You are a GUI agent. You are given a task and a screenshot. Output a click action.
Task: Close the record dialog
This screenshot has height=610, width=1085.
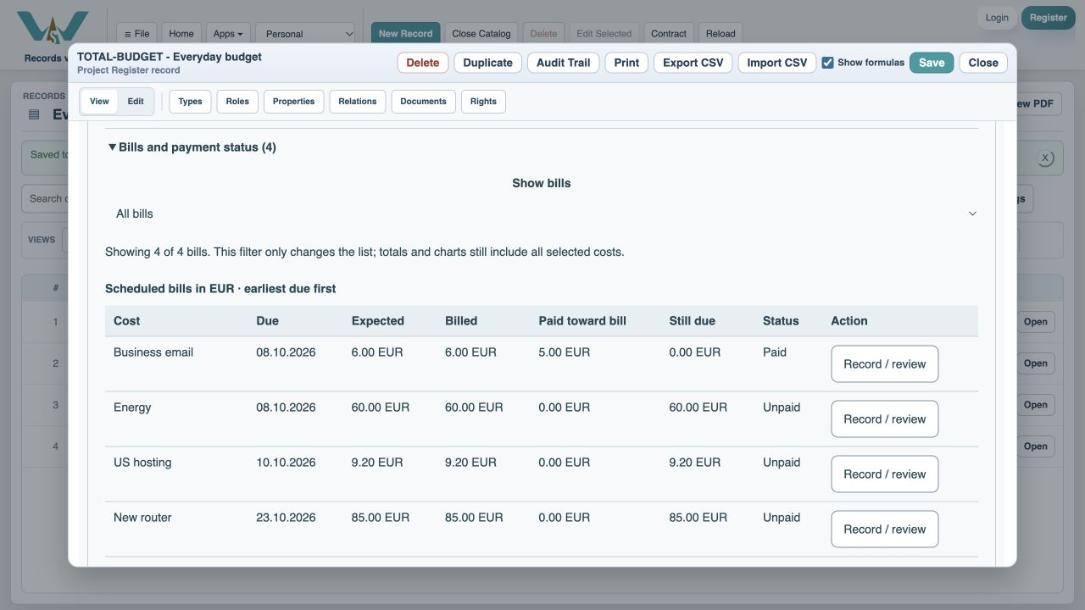[983, 63]
